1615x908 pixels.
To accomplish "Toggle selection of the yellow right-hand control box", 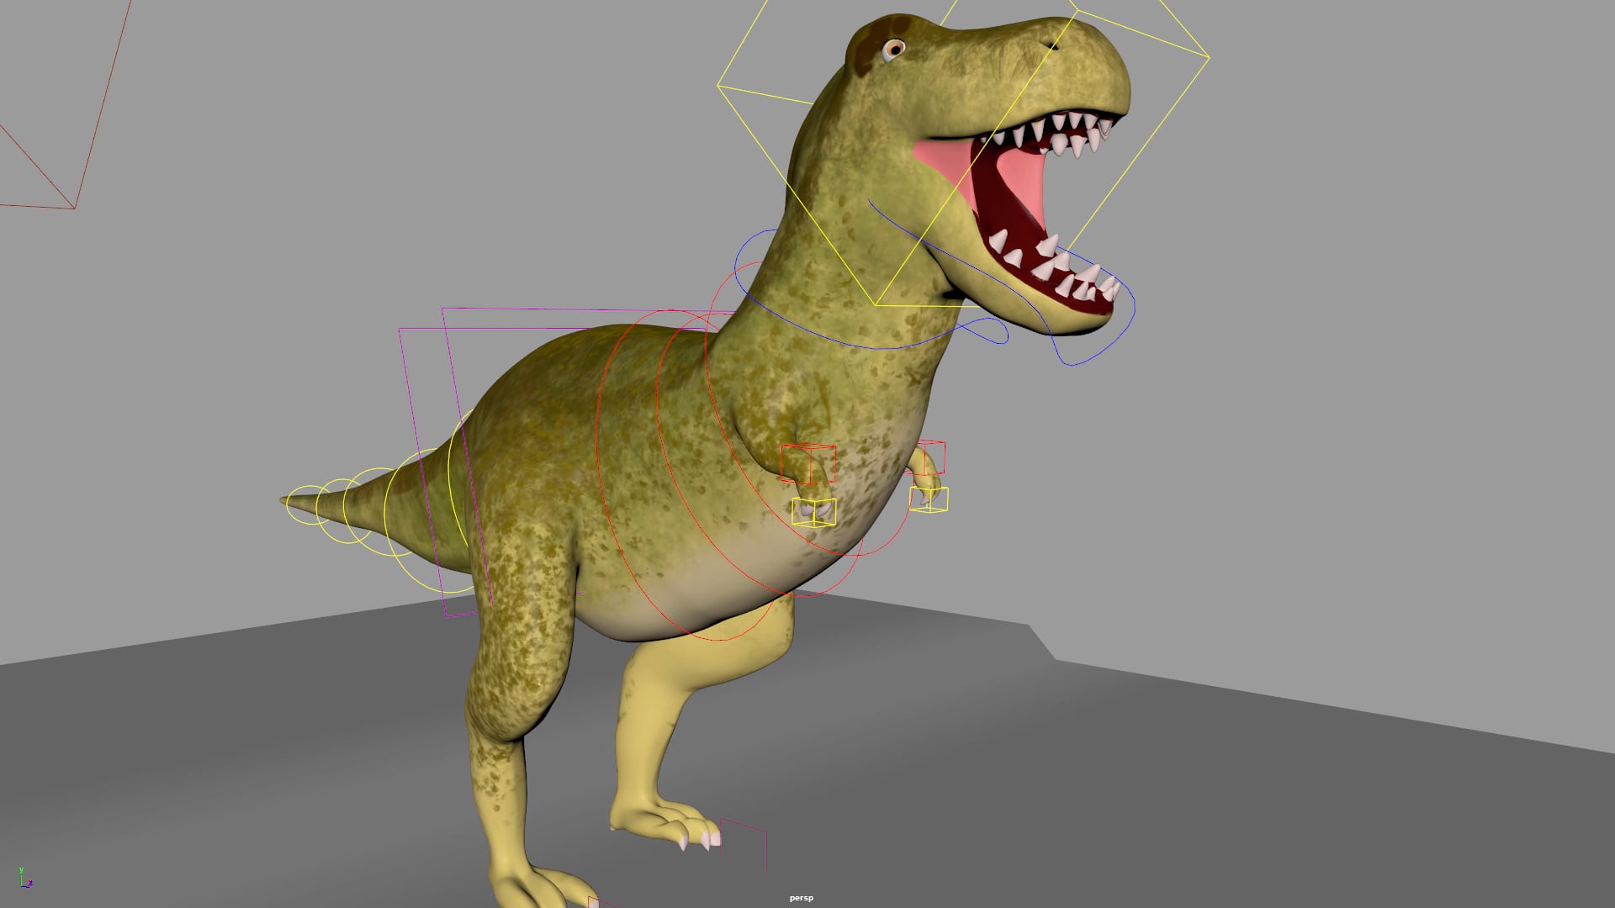I will coord(929,499).
